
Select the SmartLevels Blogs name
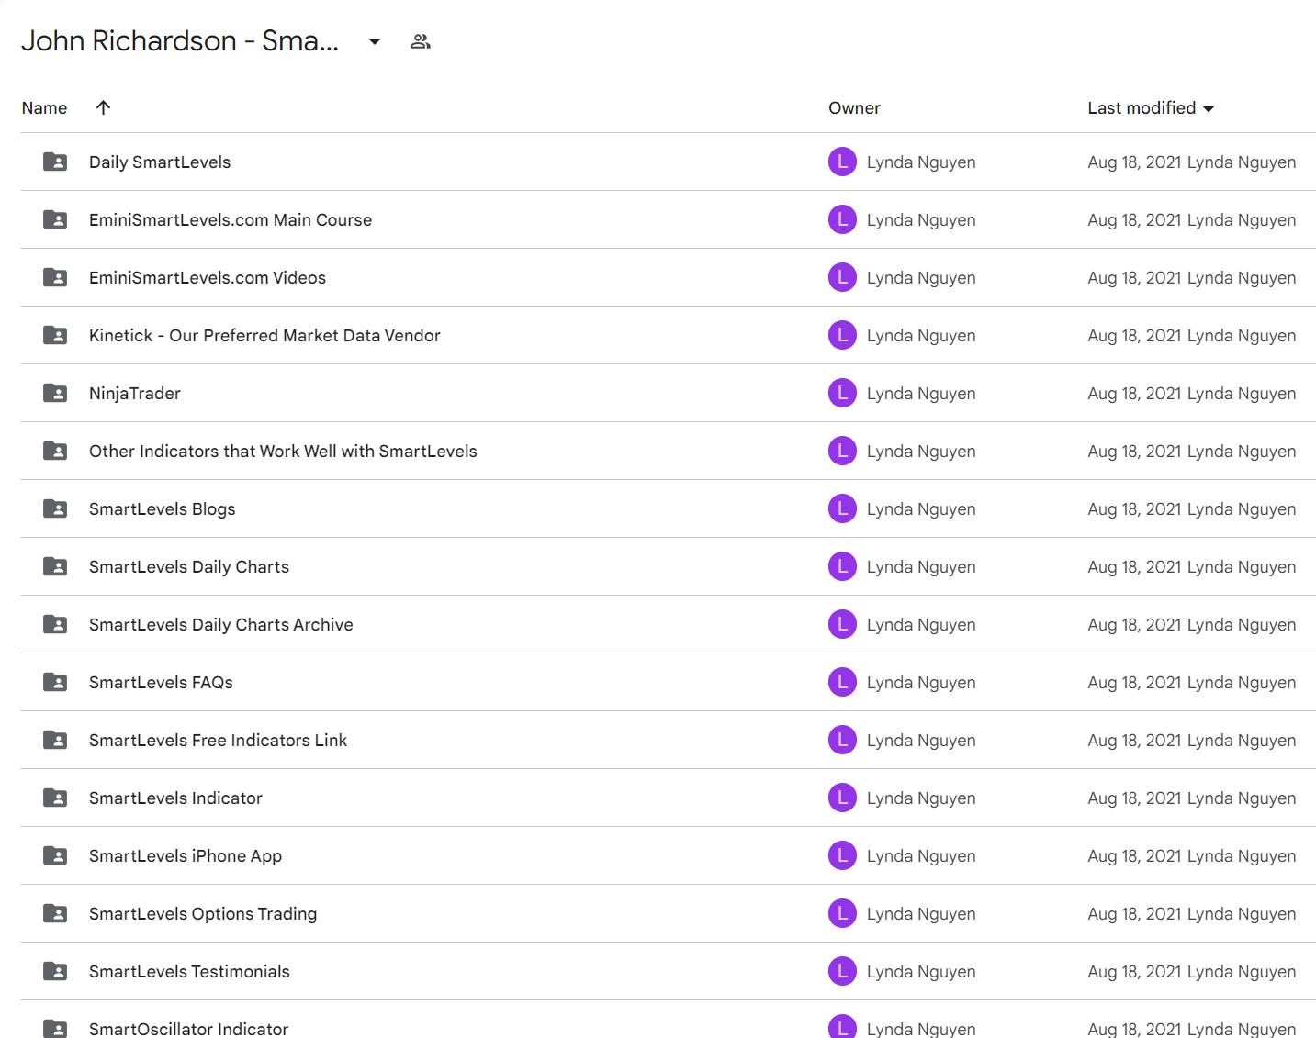pos(163,508)
